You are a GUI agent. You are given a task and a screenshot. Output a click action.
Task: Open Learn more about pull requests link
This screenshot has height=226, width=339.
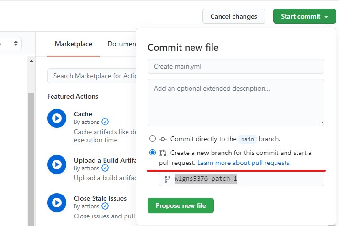(244, 163)
